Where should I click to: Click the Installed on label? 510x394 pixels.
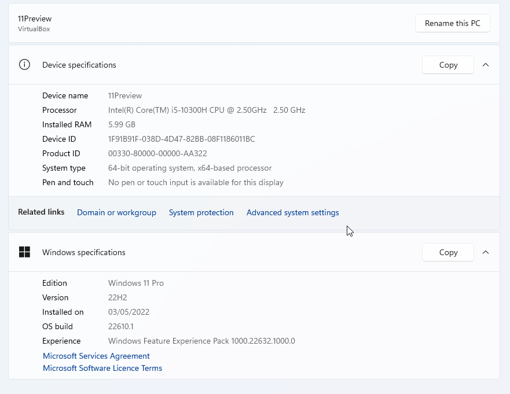(x=63, y=312)
